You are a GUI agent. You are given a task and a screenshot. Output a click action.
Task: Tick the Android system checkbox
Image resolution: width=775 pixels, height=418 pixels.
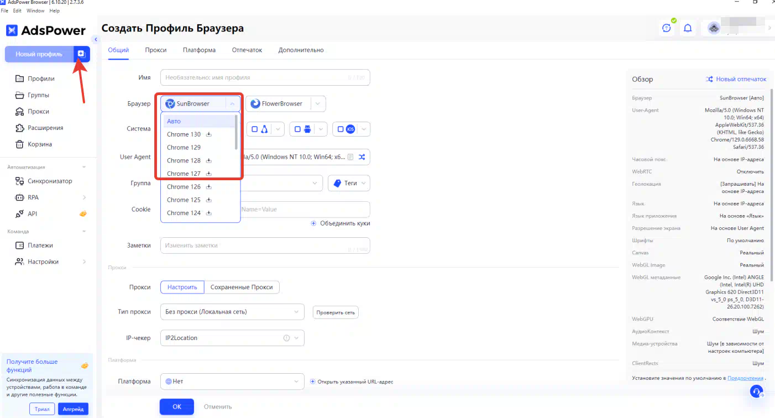coord(297,129)
